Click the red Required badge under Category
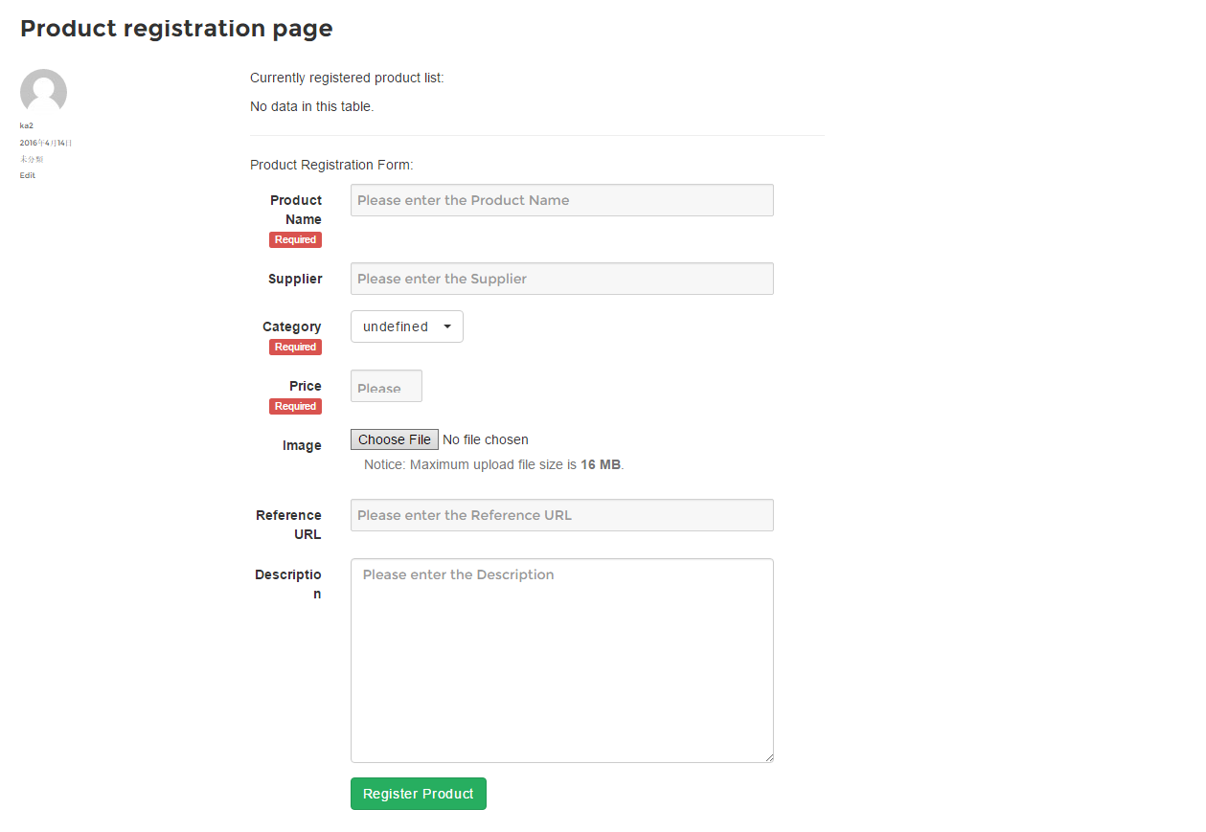 295,348
